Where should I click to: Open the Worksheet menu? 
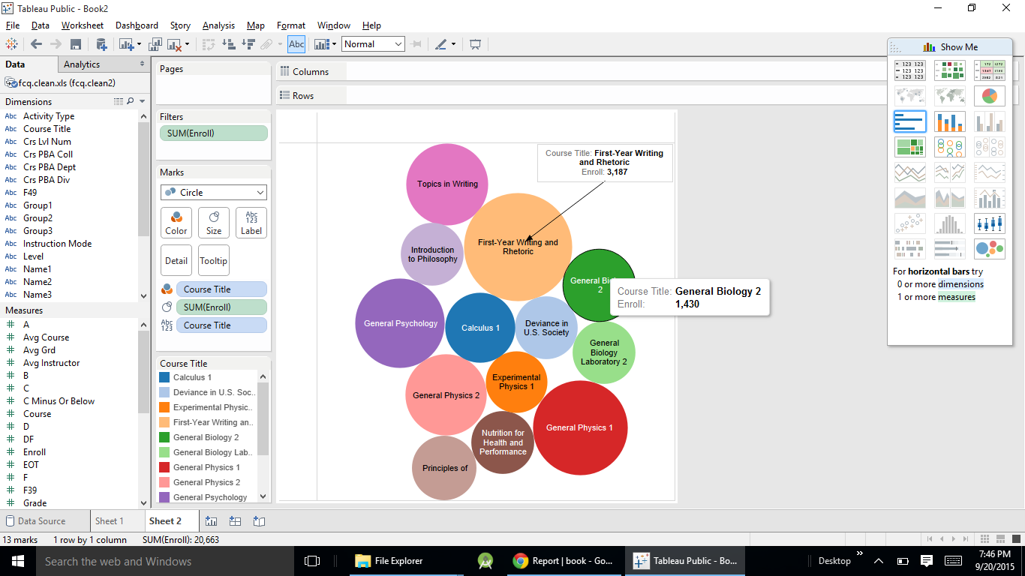point(83,25)
